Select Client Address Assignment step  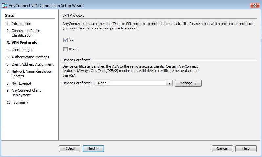(x=33, y=64)
